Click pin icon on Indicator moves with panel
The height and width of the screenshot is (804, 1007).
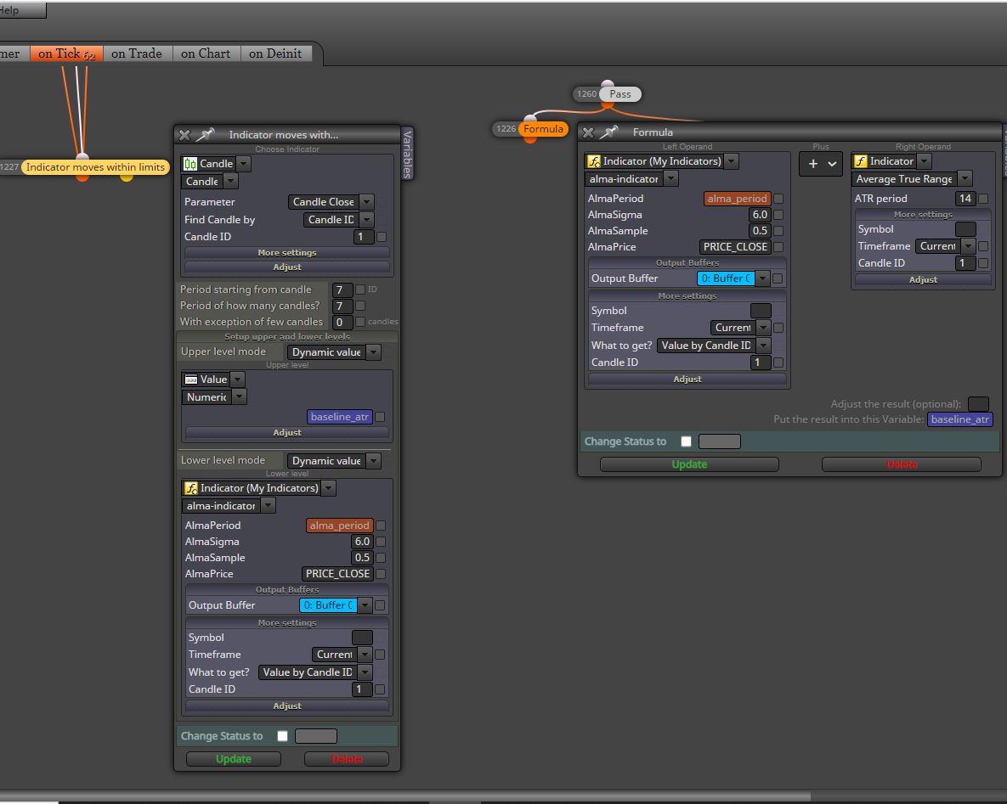[x=205, y=134]
